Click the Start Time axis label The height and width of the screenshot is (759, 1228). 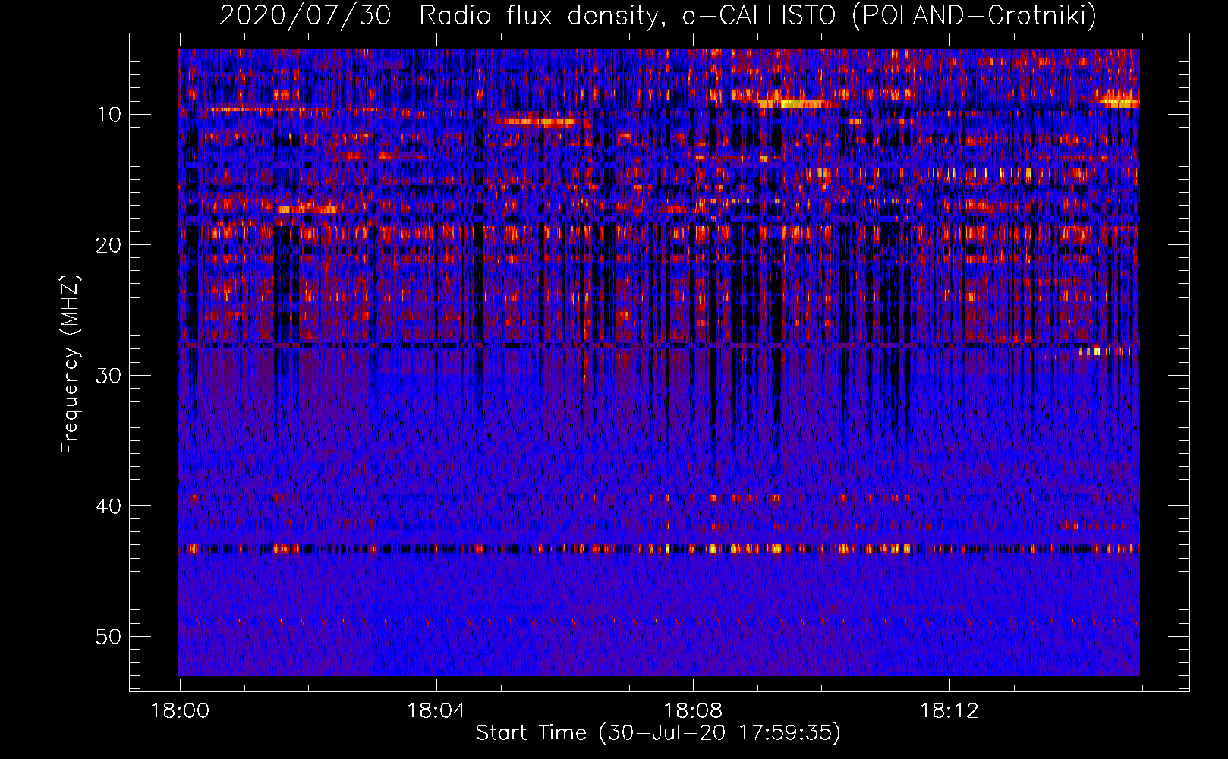658,733
